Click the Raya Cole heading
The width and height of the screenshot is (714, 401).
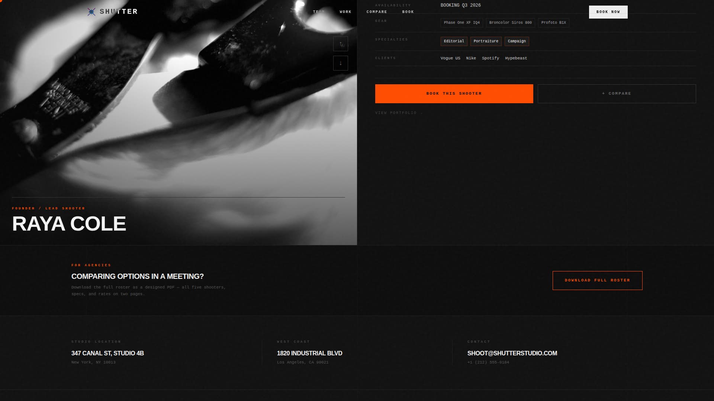point(69,224)
